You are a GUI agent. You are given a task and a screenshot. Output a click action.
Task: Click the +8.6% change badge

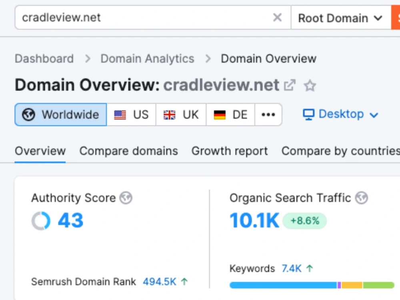304,221
